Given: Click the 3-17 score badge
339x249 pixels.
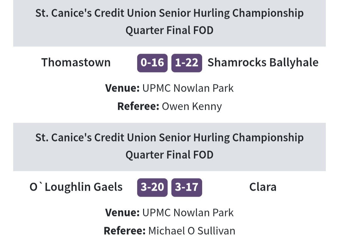Looking at the screenshot, I should pos(187,188).
